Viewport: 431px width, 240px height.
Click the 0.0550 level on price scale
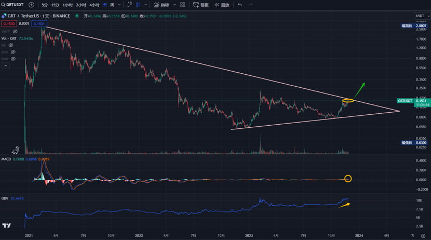tap(421, 127)
